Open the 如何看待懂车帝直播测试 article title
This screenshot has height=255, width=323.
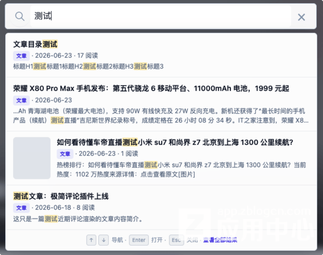[175, 142]
